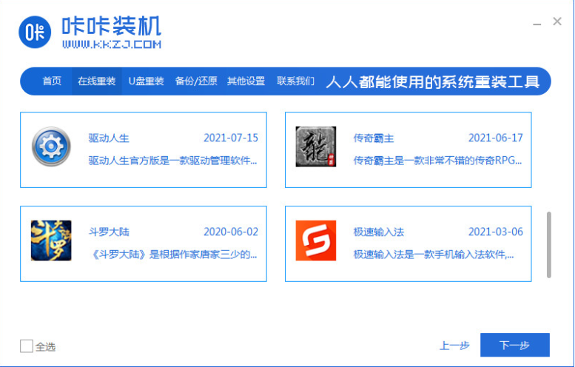Click the WWW.KKZJ.COM website text
The image size is (575, 367).
pos(112,44)
